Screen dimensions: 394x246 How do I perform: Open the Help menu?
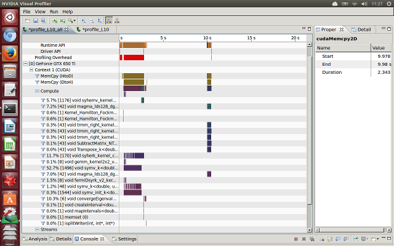[67, 12]
